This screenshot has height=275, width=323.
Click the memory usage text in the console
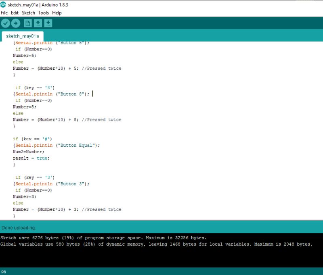pos(121,244)
